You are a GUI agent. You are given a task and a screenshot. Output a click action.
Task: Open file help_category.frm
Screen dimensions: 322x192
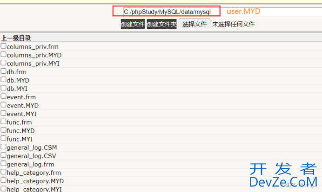34,173
